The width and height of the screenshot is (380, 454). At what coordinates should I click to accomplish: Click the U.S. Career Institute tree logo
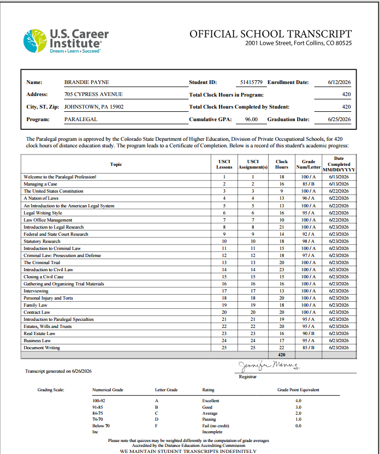tap(35, 41)
